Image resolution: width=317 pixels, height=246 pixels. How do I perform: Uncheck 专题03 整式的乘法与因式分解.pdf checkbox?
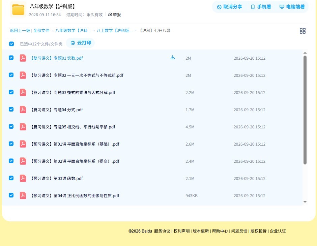coord(11,92)
